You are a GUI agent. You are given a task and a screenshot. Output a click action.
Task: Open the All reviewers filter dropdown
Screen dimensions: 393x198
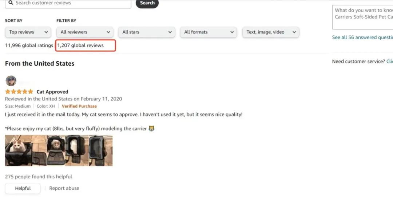[85, 32]
